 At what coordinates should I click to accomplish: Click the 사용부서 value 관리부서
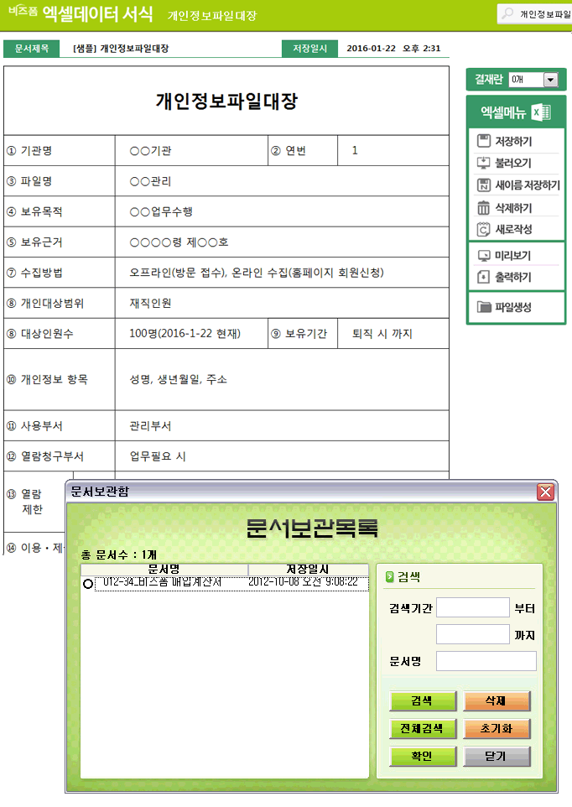click(150, 425)
